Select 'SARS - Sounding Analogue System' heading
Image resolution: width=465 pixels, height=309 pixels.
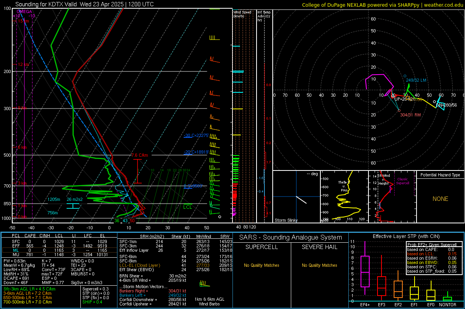290,238
